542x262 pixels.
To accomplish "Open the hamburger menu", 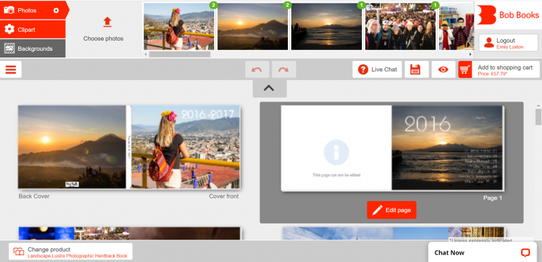I will coord(11,69).
